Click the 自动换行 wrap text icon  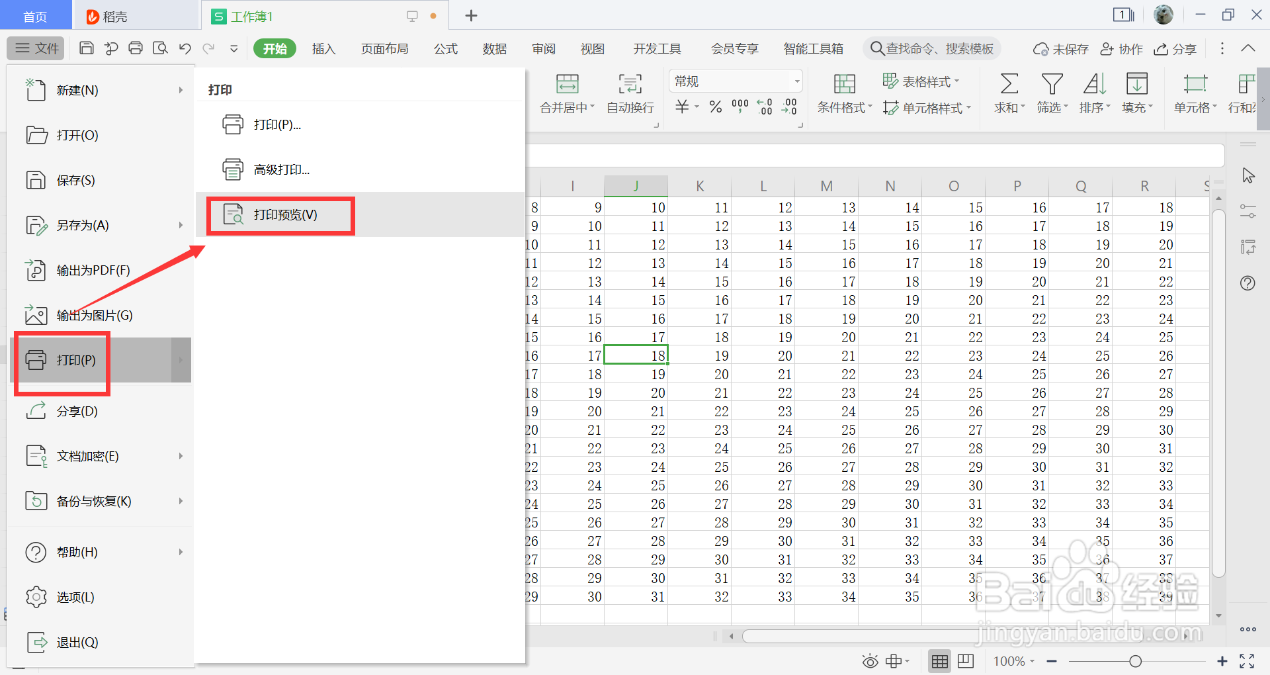pyautogui.click(x=630, y=84)
